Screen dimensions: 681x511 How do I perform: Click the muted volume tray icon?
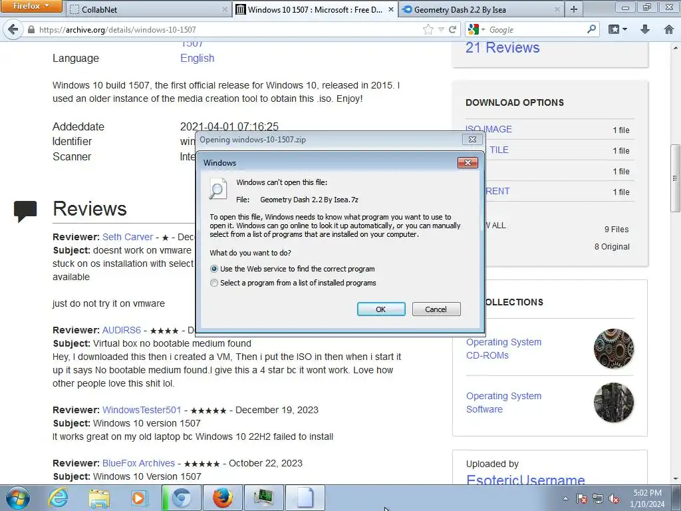pos(614,499)
